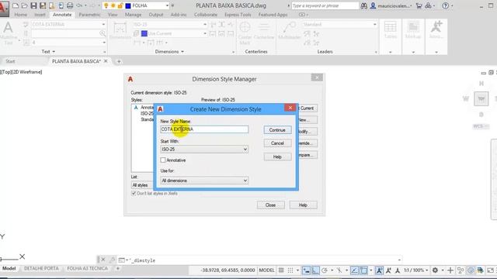497x279 pixels.
Task: Click Help button in Dimension Style Manager
Action: (x=303, y=205)
